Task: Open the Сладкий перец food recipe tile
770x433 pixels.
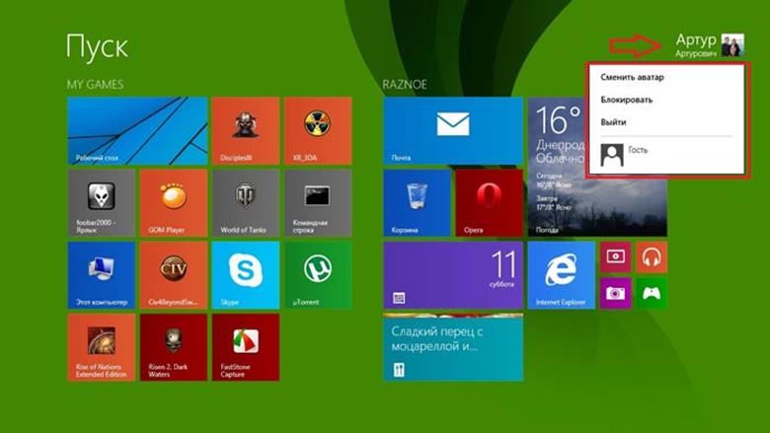Action: click(x=453, y=347)
